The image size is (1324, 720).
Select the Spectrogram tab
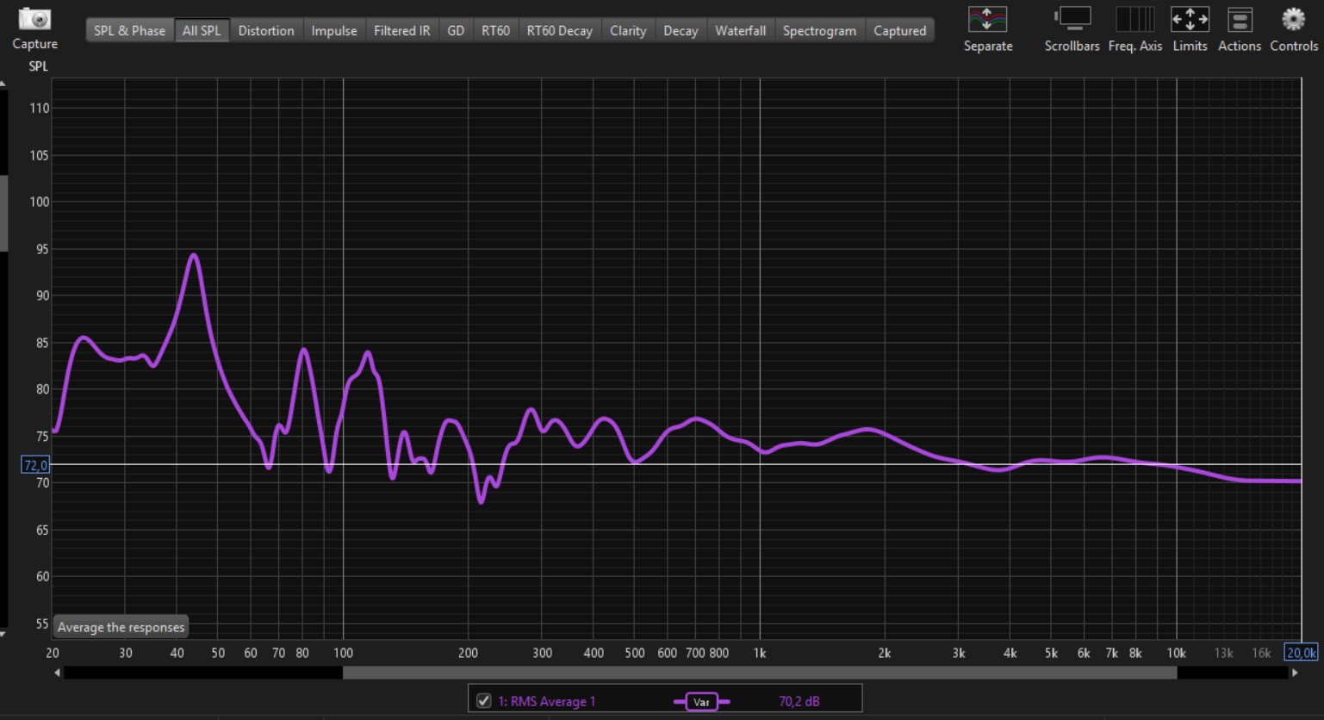tap(819, 31)
